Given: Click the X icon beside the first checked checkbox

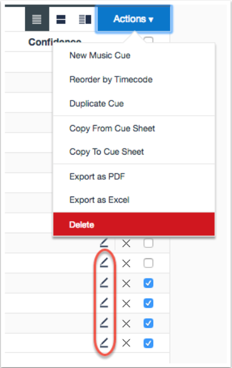Looking at the screenshot, I should pyautogui.click(x=126, y=283).
